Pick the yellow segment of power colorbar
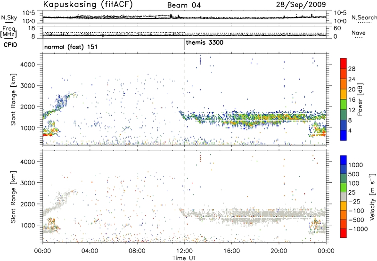Image resolution: width=377 pixels, height=261 pixels. 344,94
